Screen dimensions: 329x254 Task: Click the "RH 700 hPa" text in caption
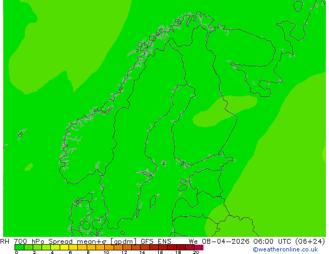22,242
